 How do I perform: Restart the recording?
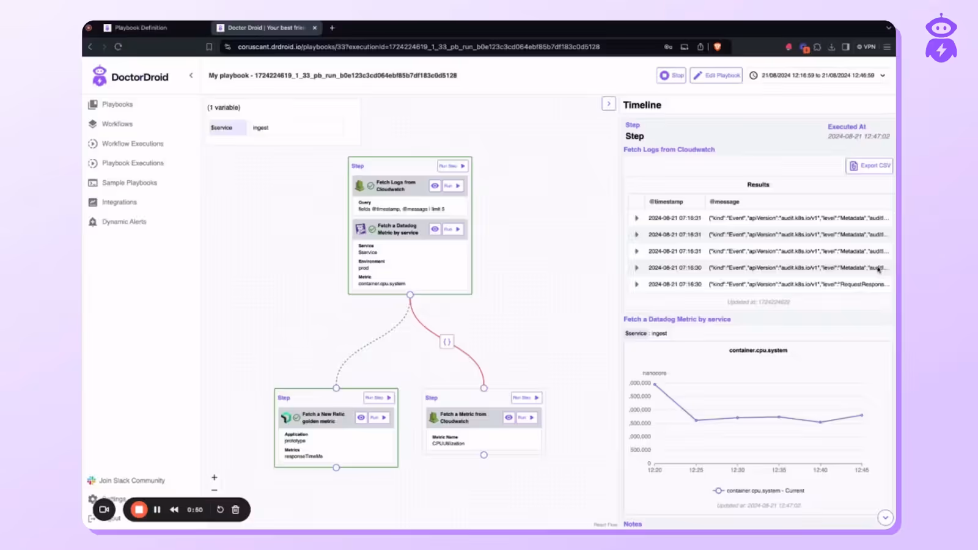[220, 510]
